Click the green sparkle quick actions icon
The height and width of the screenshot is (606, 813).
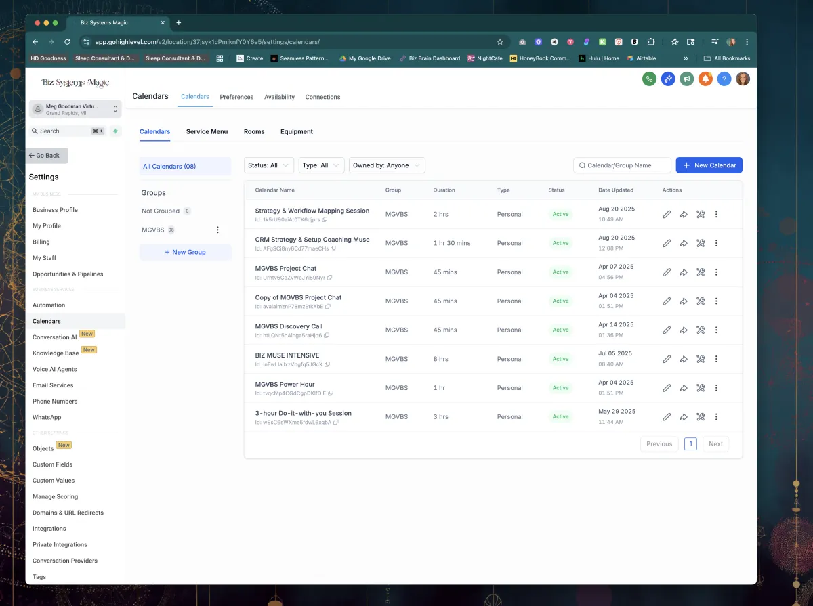116,131
